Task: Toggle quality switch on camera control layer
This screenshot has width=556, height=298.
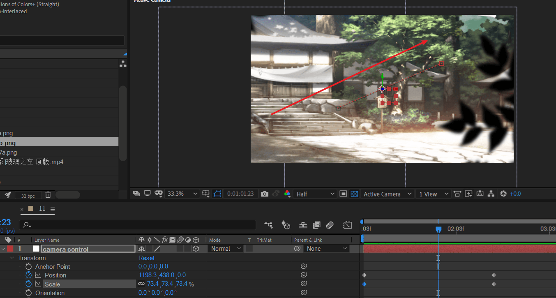Action: coord(157,249)
